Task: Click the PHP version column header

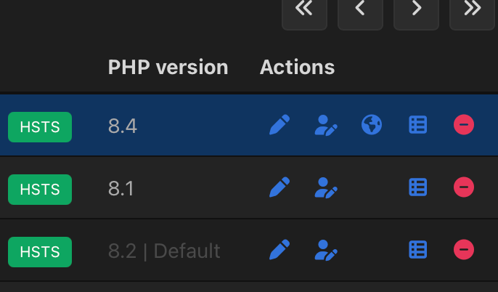Action: click(168, 68)
